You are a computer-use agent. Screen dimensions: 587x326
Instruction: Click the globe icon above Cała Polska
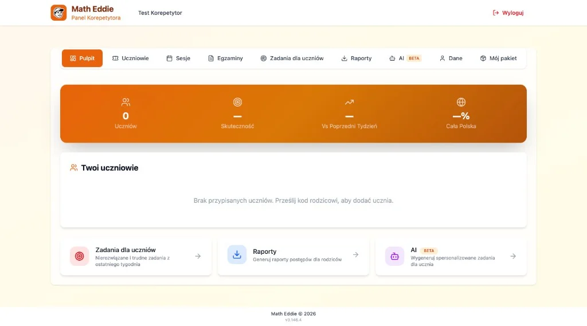click(461, 102)
